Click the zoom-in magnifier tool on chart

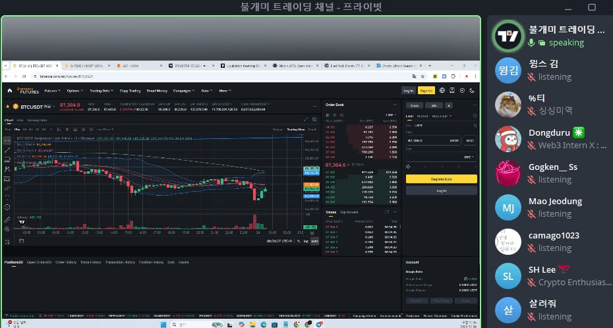[x=7, y=229]
